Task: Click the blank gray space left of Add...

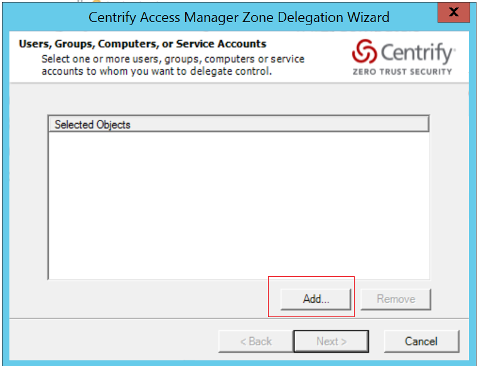Action: 157,299
